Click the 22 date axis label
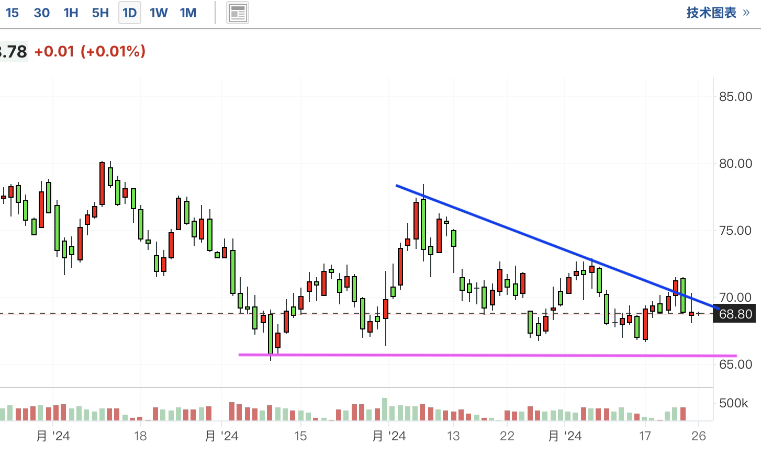Viewport: 761px width, 456px height. click(507, 436)
